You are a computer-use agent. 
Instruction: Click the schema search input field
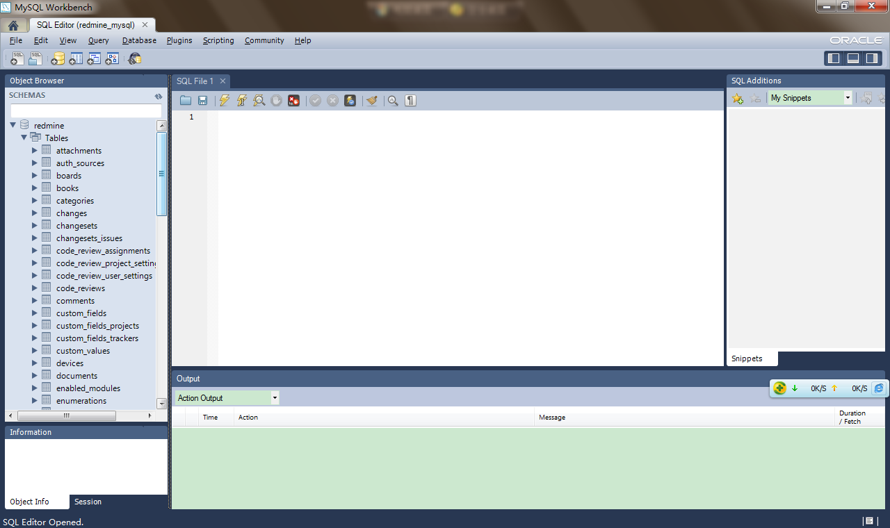tap(86, 110)
